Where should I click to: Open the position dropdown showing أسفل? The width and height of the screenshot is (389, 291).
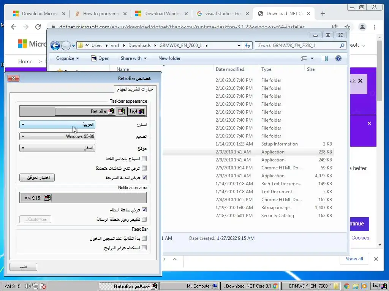[x=57, y=148]
